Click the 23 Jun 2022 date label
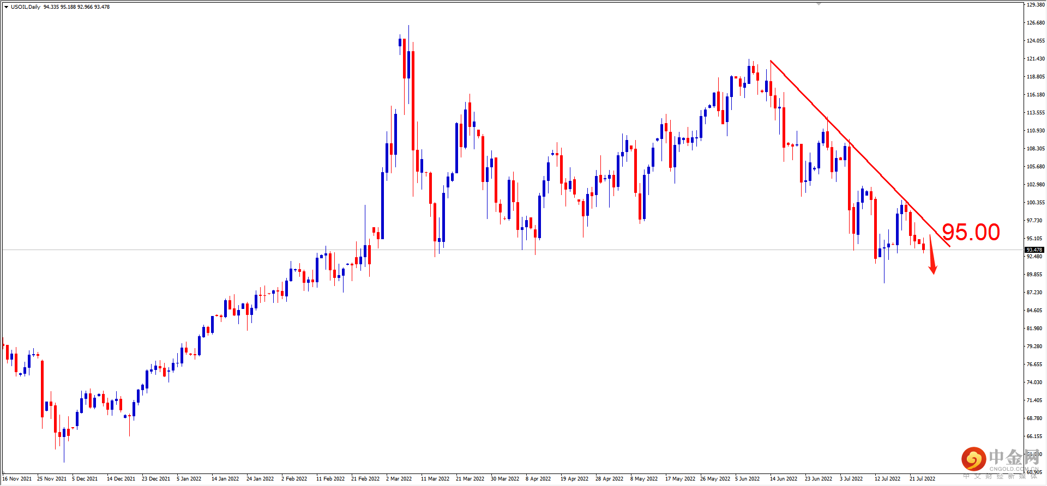The width and height of the screenshot is (1047, 486). [x=819, y=479]
